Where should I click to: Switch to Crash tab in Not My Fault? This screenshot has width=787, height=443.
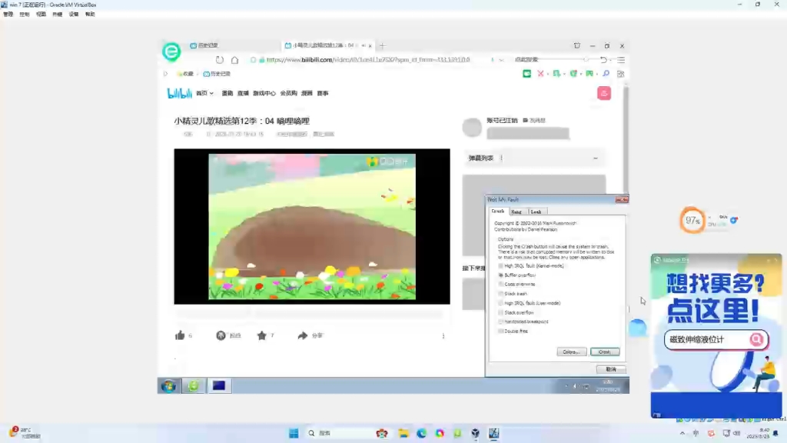tap(498, 212)
